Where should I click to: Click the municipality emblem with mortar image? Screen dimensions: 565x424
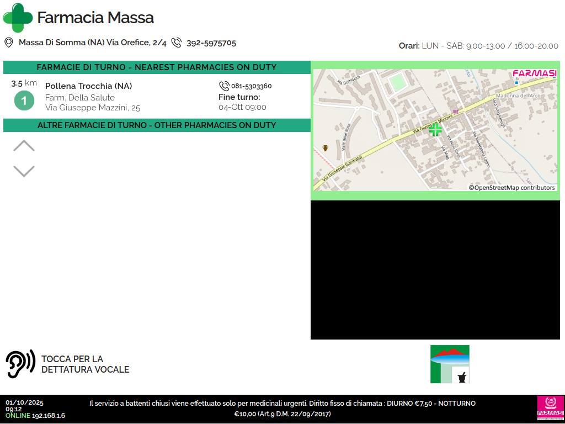pyautogui.click(x=450, y=364)
